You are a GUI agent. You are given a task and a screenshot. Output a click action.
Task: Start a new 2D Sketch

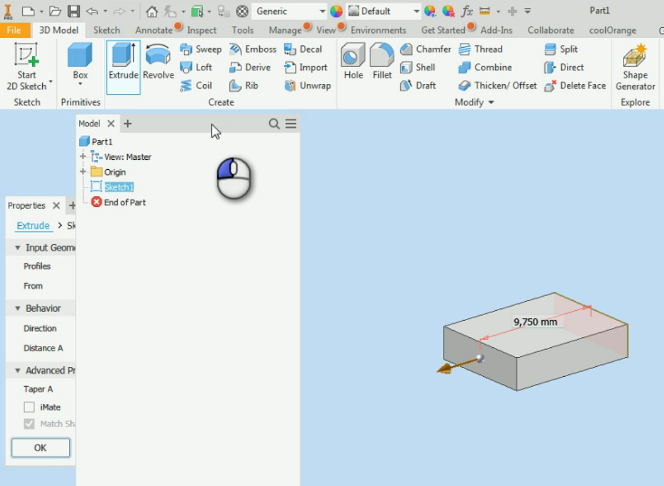click(x=27, y=67)
